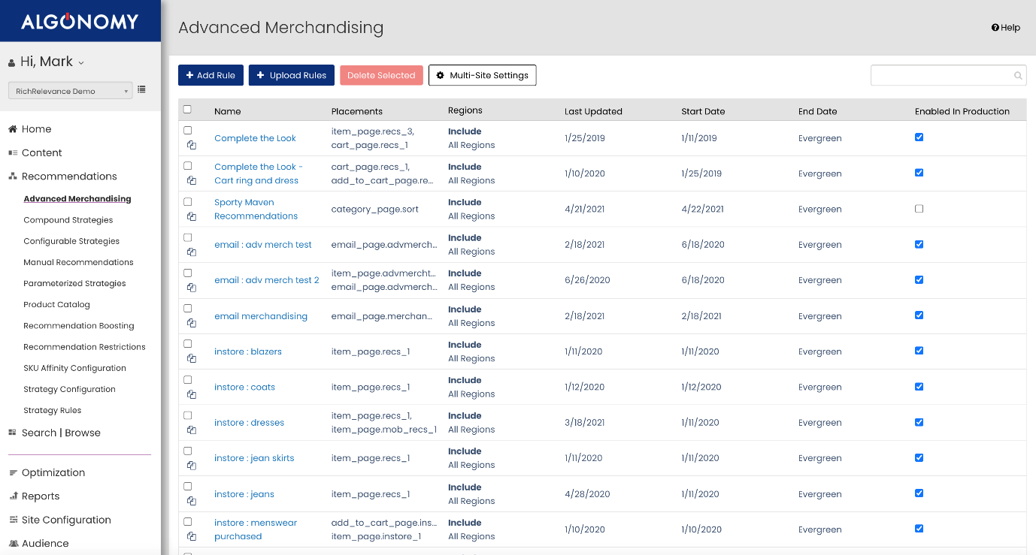The width and height of the screenshot is (1036, 555).
Task: Expand the Hi, Mark user menu
Action: pyautogui.click(x=47, y=62)
